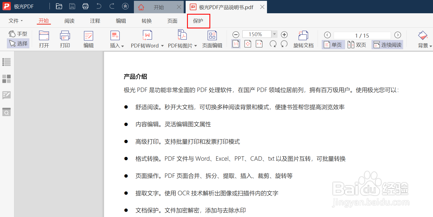
Task: Toggle 连续阅读 continuous reading
Action: tap(387, 45)
